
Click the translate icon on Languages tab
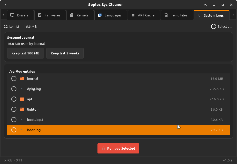click(100, 15)
